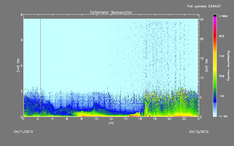Click the '22:' hour label on time axis
234x146 pixels.
(184, 119)
